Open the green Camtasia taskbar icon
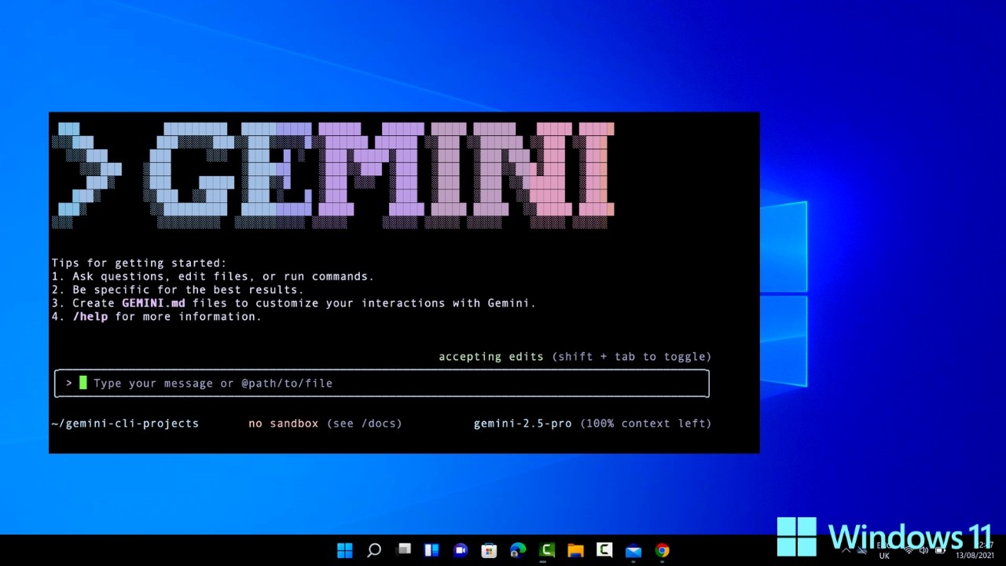 (x=547, y=550)
